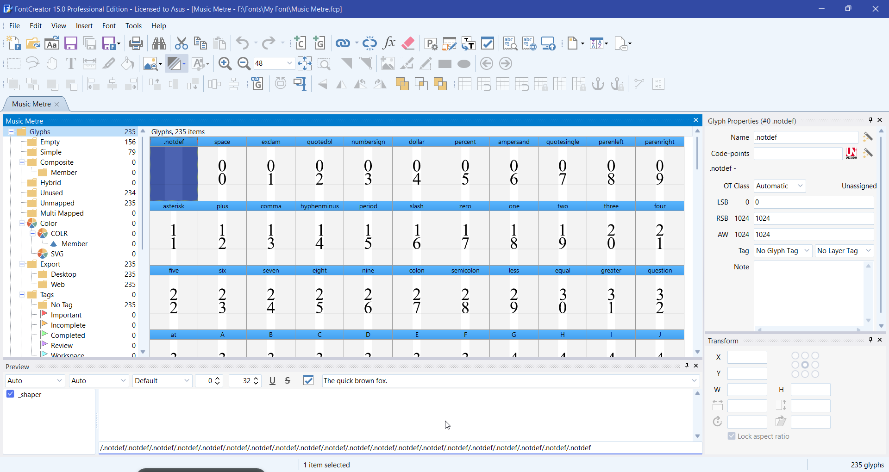Viewport: 889px width, 472px height.
Task: Zoom in with the magnifier plus
Action: tap(225, 64)
